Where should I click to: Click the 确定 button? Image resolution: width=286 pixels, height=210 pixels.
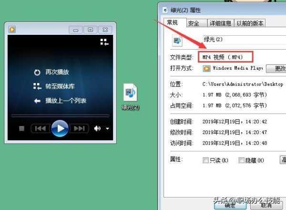[x=230, y=205]
